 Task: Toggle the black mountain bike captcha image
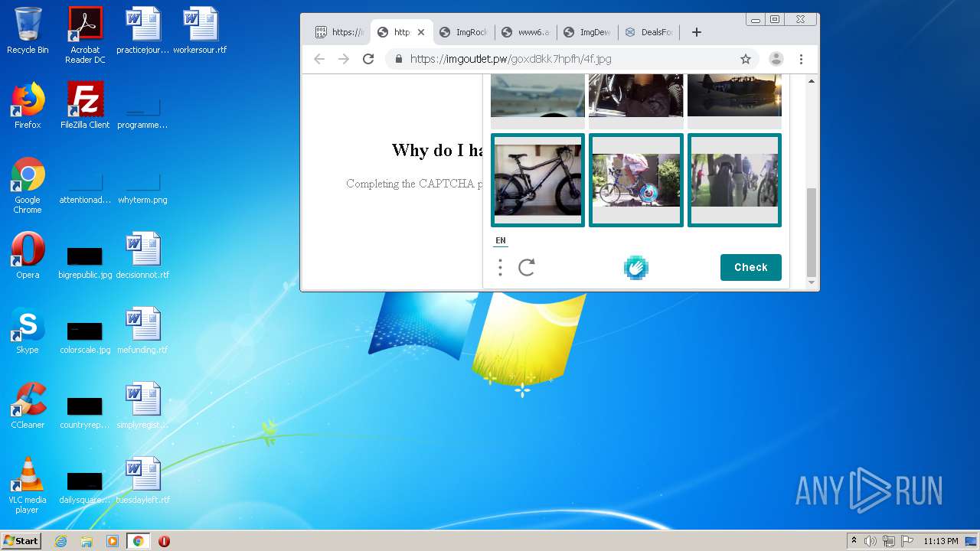pos(537,181)
